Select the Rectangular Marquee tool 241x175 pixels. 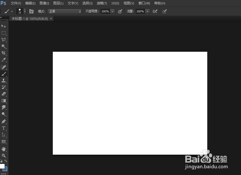click(x=4, y=33)
